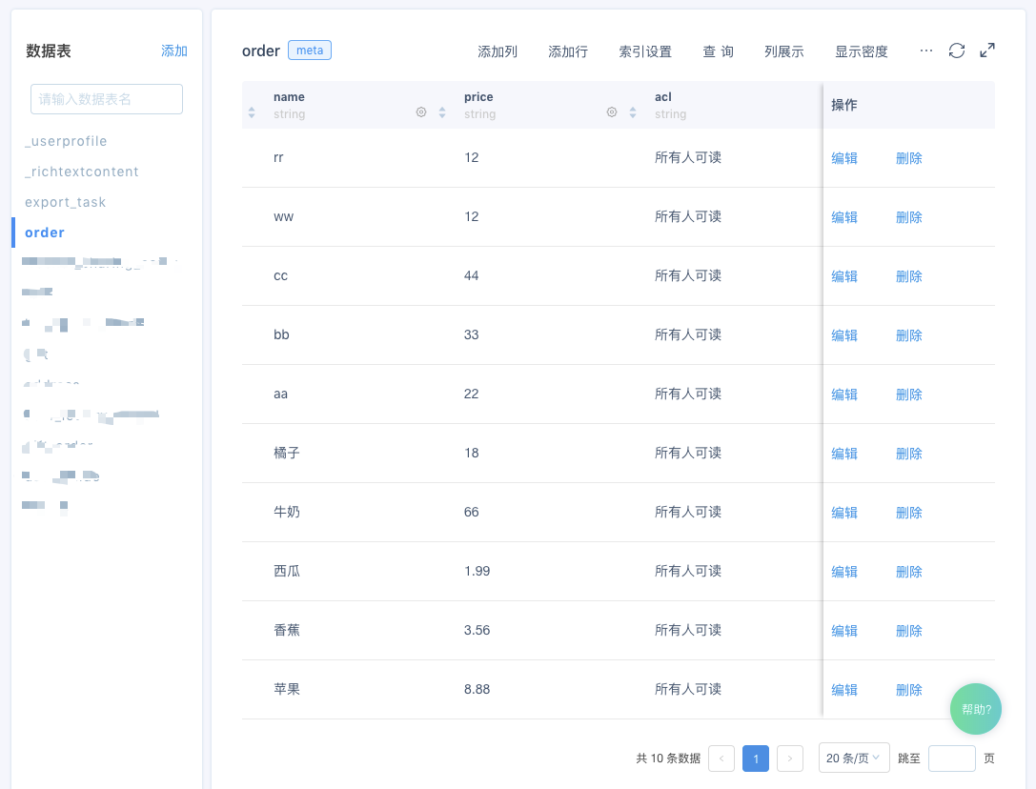Switch to the export_task table
The image size is (1036, 789).
pyautogui.click(x=66, y=201)
